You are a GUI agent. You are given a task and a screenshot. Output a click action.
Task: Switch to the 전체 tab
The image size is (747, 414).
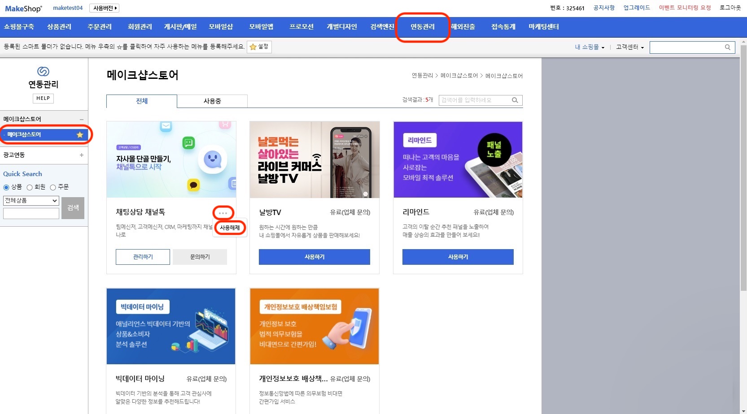pos(142,101)
